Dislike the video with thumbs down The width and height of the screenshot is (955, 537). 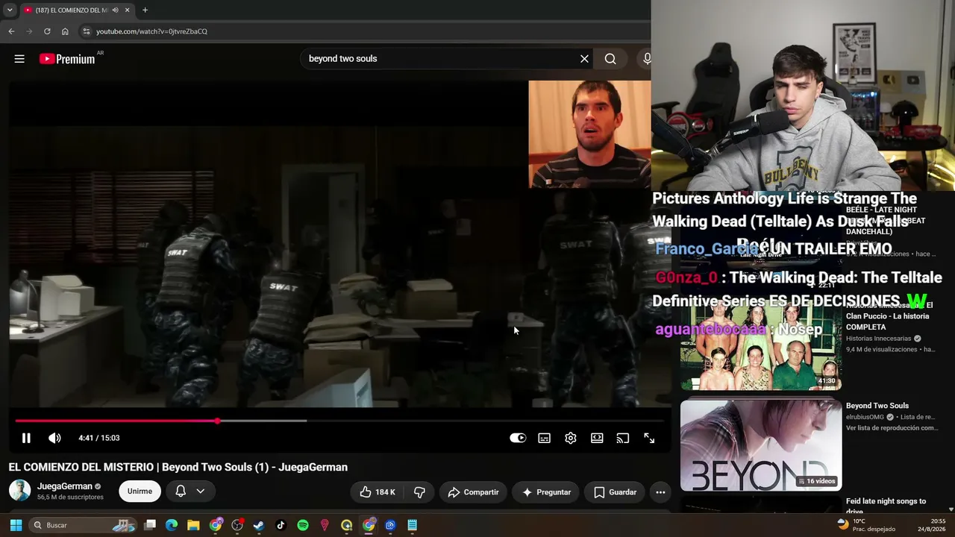(419, 492)
